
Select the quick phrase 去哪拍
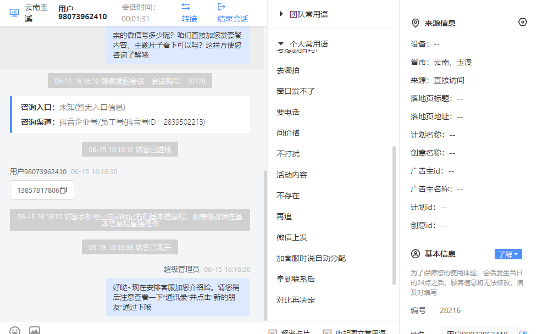[x=288, y=70]
